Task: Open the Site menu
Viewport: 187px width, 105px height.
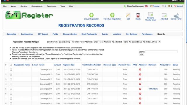Action: pyautogui.click(x=5, y=6)
